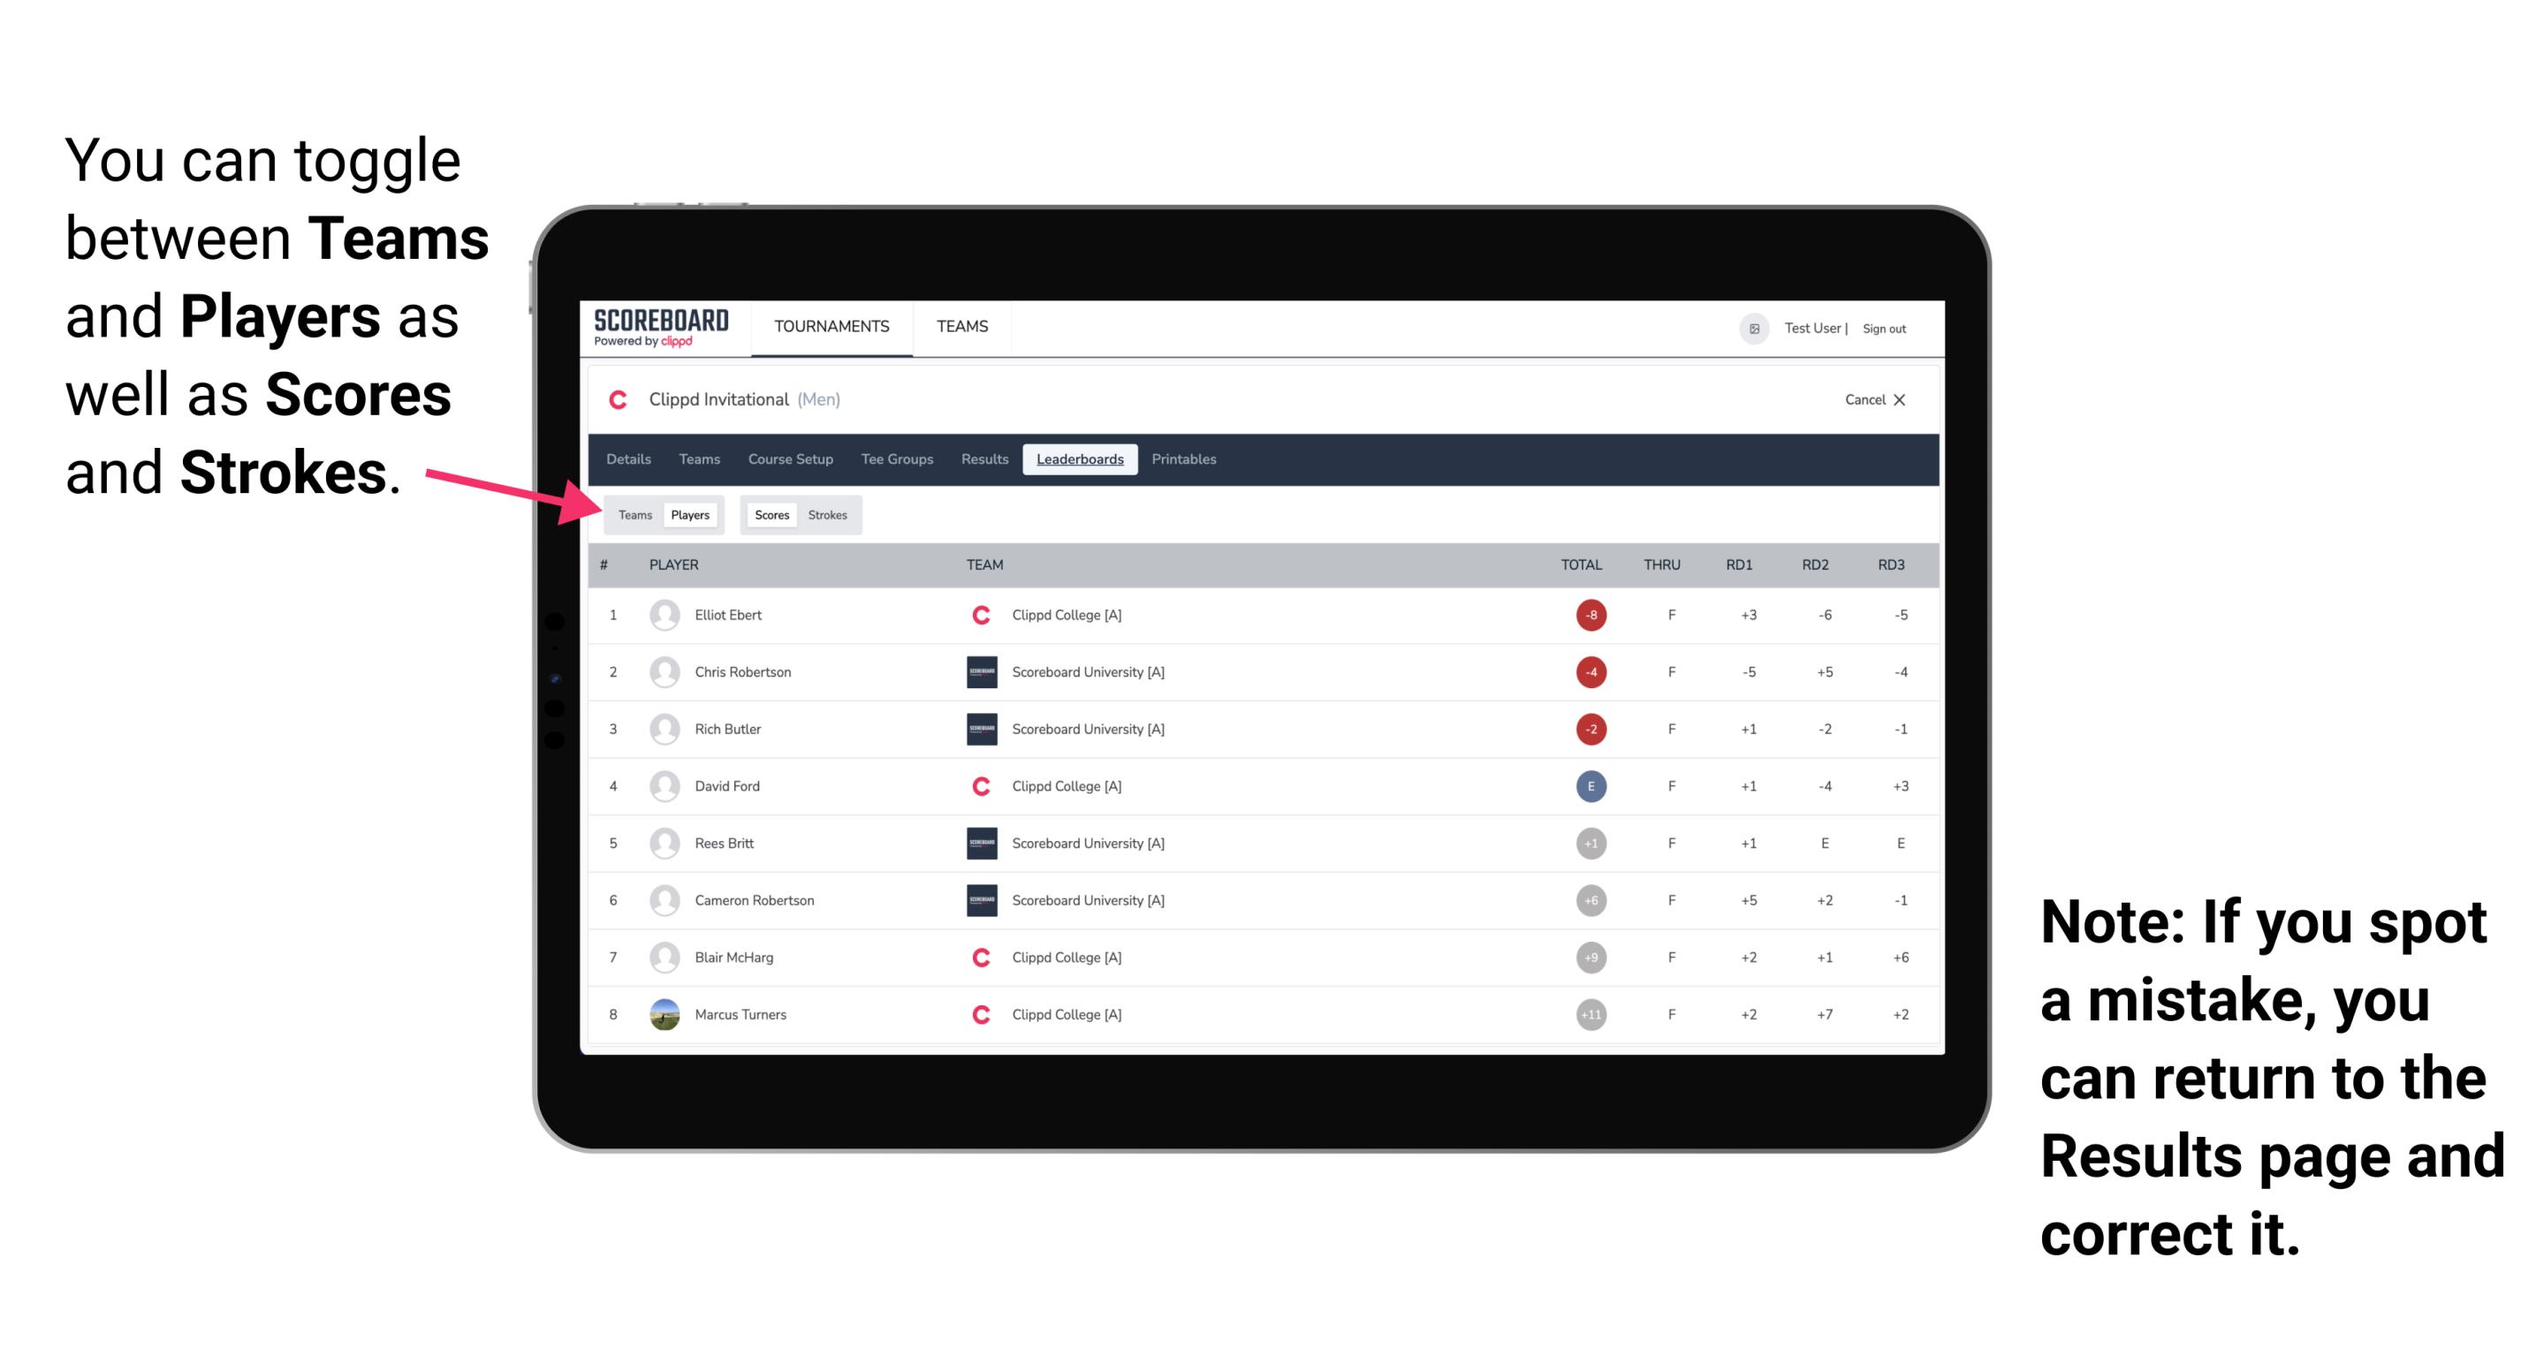Image resolution: width=2521 pixels, height=1356 pixels.
Task: Click Elliot Ebert's player avatar icon
Action: [663, 615]
